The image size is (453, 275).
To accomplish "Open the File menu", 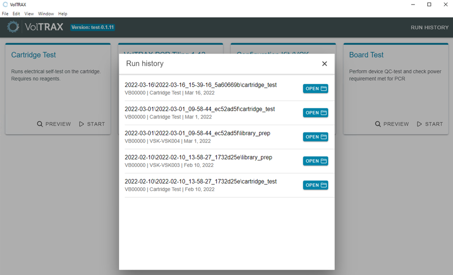I will (x=5, y=14).
